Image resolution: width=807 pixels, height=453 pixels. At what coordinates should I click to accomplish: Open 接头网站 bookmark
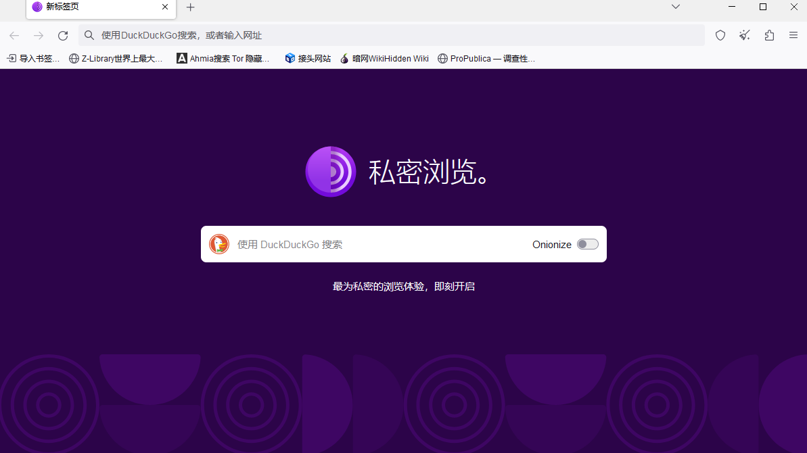tap(308, 59)
